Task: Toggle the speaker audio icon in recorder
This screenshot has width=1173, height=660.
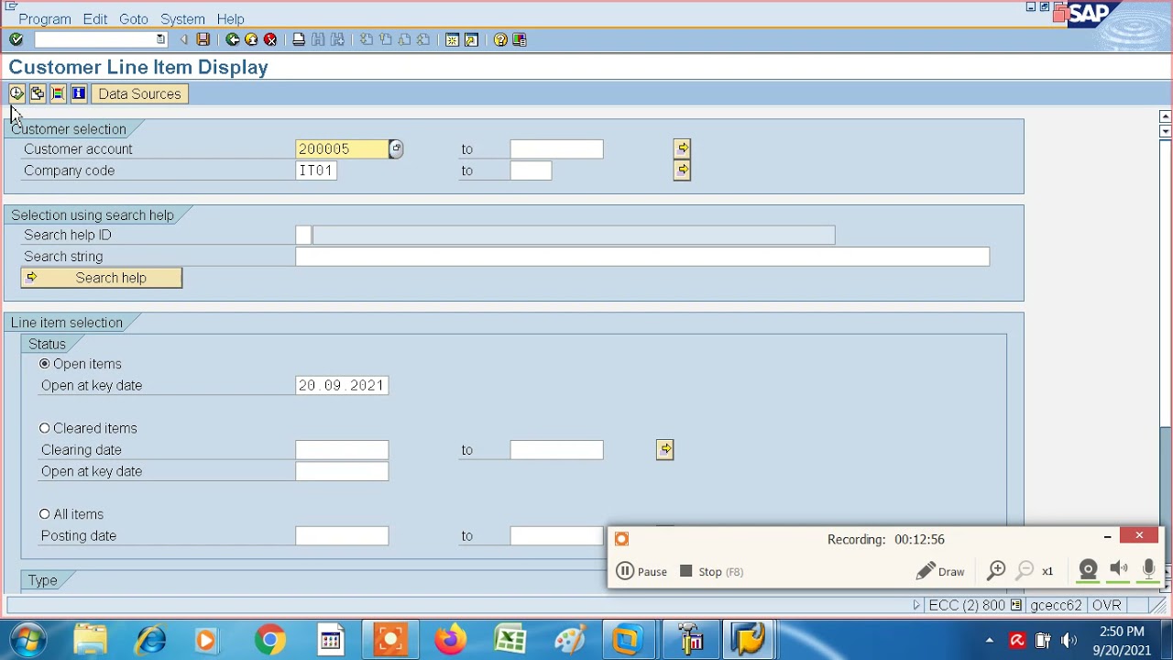Action: click(x=1119, y=570)
